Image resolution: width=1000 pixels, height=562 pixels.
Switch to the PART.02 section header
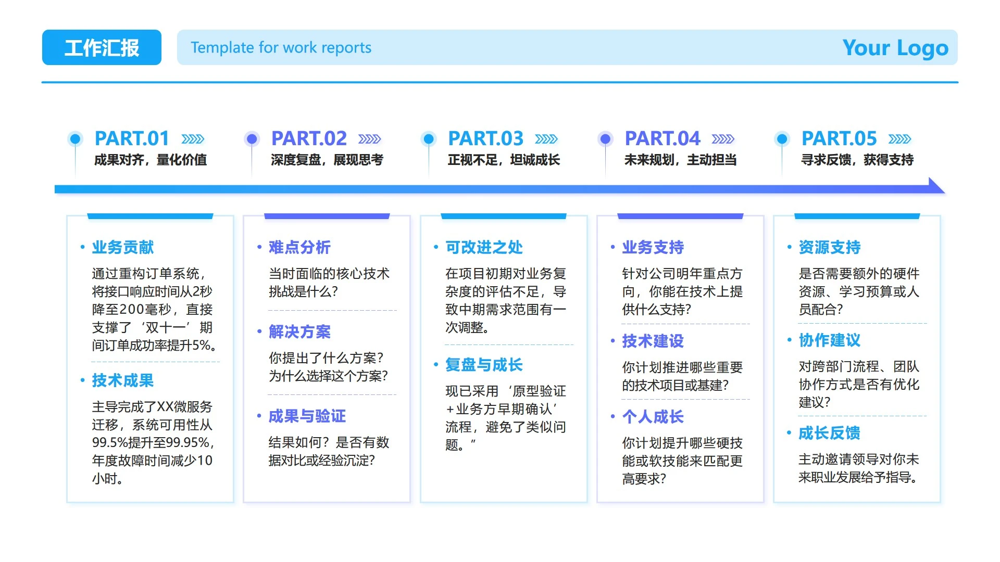coord(309,138)
